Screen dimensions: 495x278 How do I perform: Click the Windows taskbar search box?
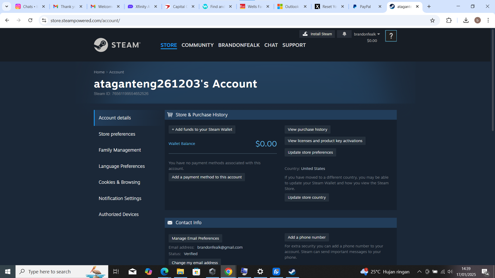62,272
